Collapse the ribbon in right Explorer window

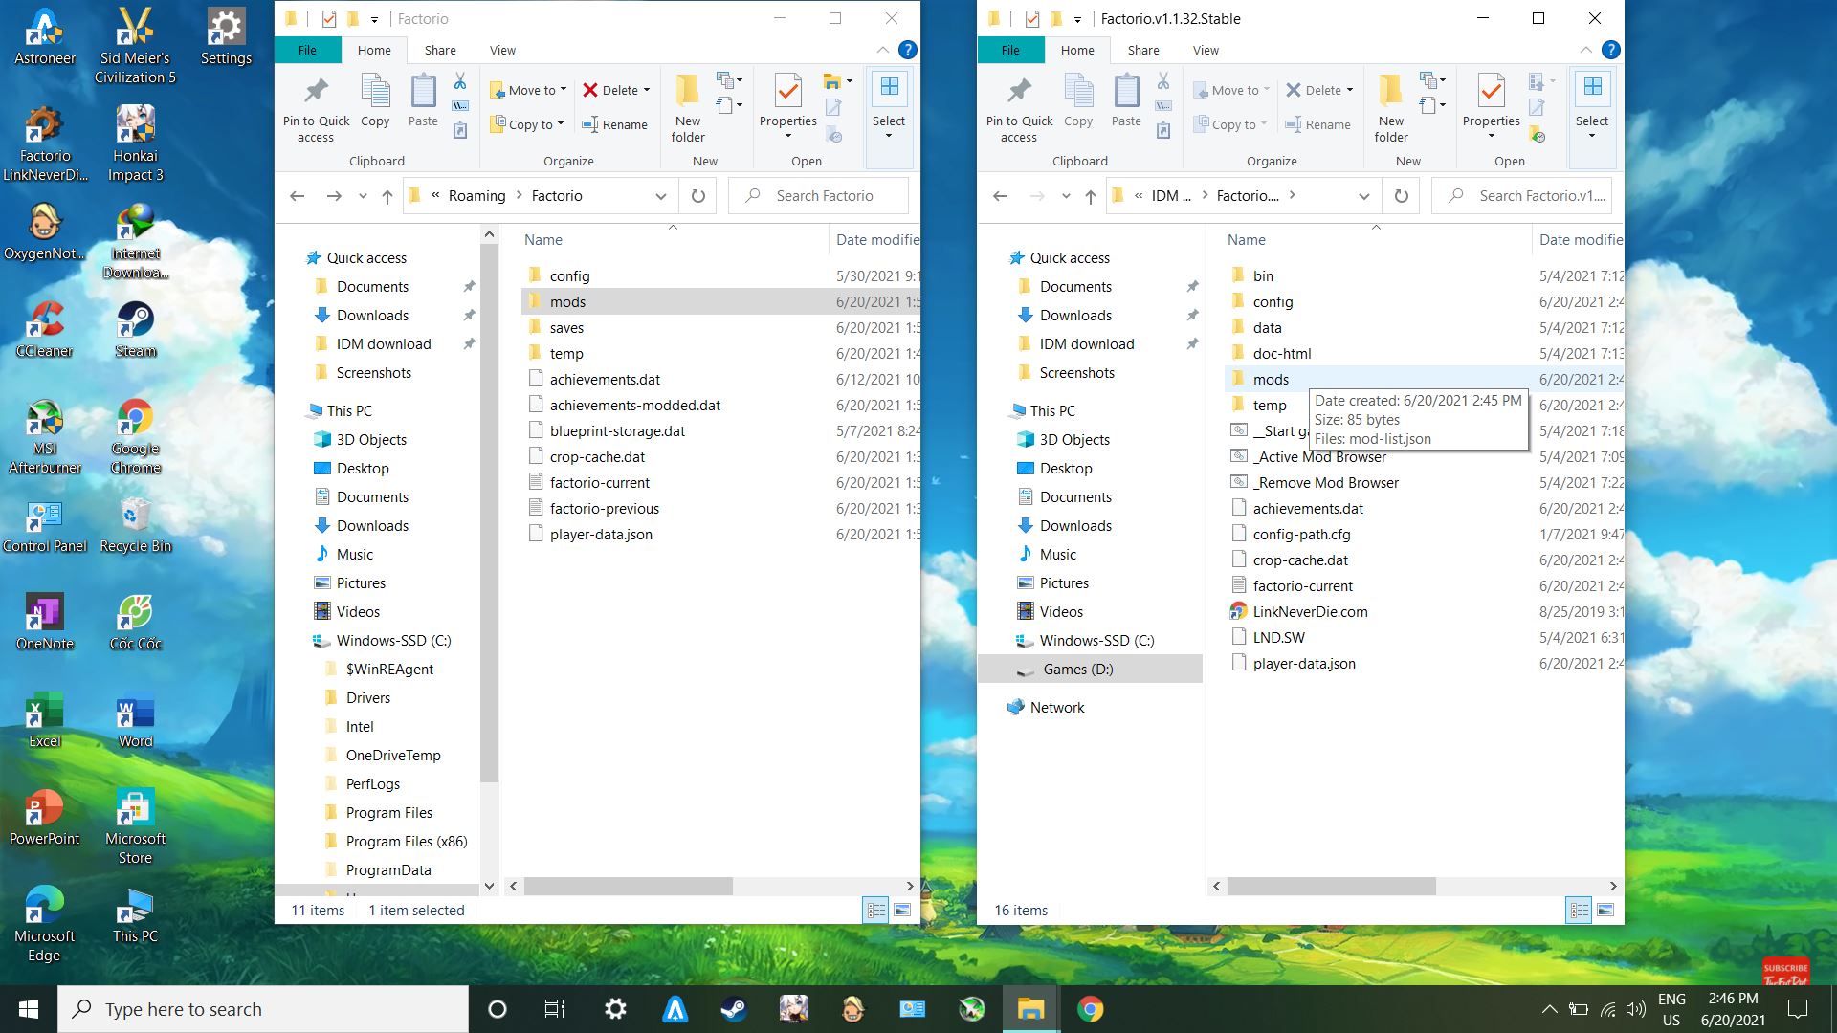pyautogui.click(x=1585, y=50)
